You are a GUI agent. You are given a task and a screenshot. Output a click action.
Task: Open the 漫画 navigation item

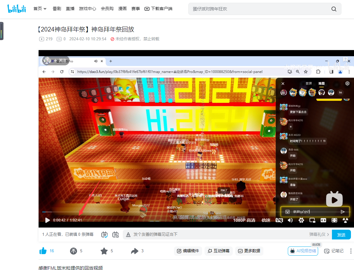tap(122, 9)
